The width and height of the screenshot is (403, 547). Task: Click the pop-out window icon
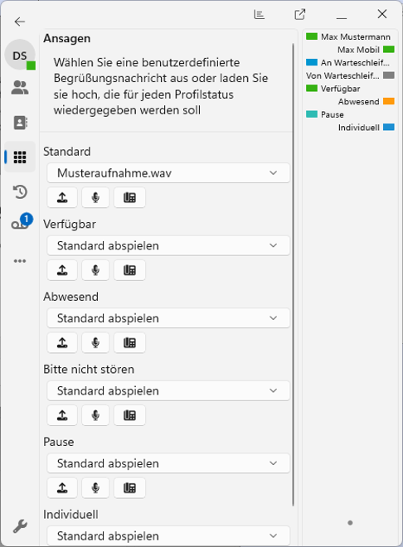[300, 14]
